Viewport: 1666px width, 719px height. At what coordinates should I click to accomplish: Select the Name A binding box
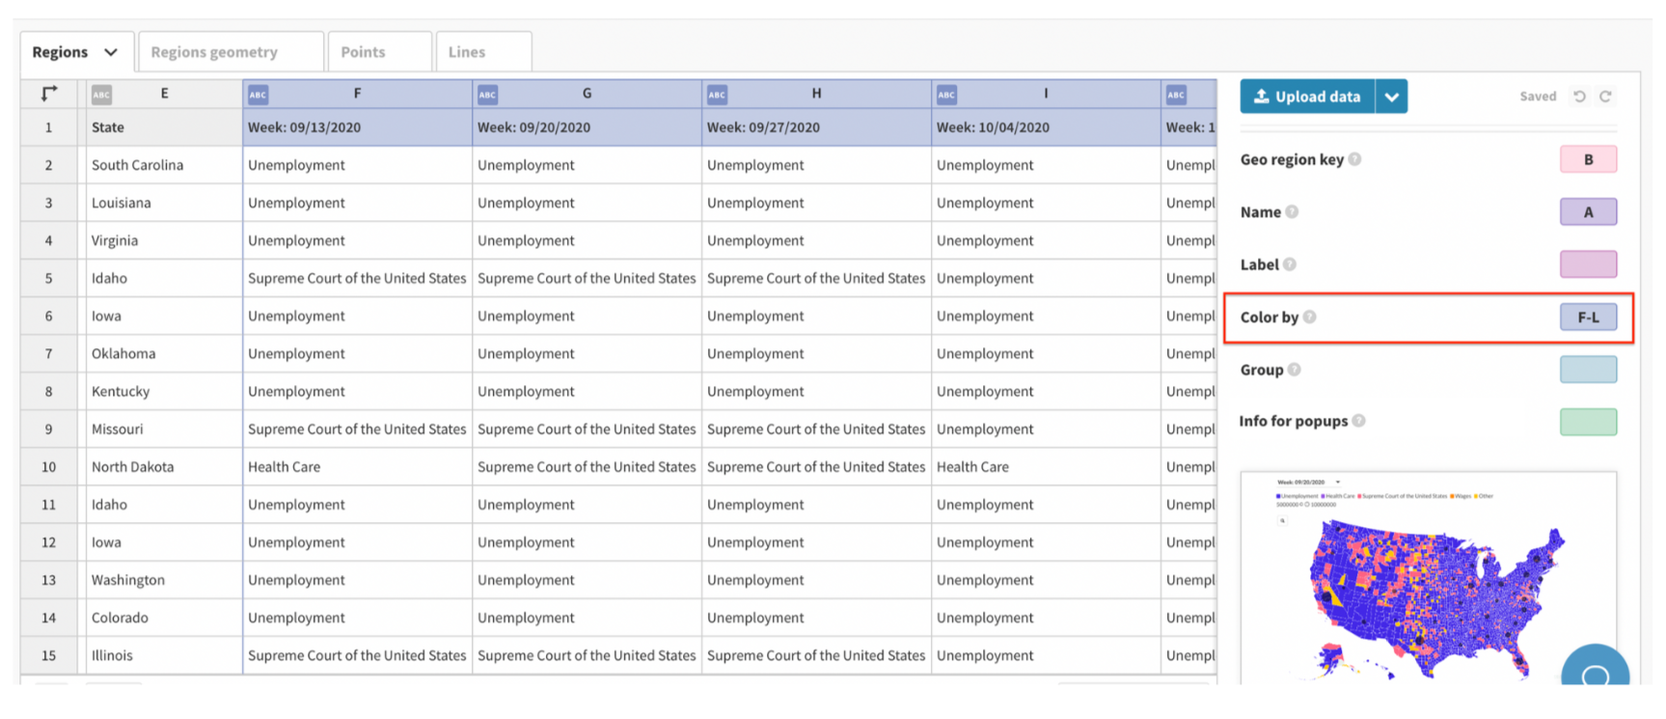pos(1588,212)
